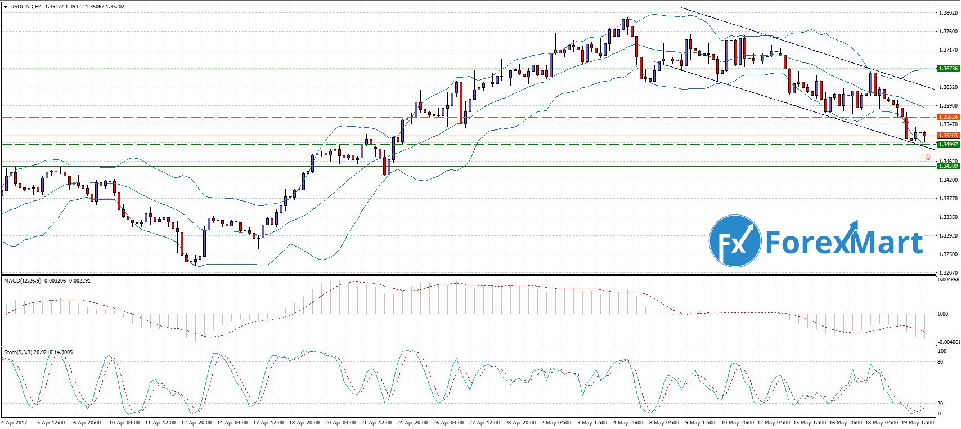This screenshot has height=429, width=961.
Task: Click the 10 Apr 04:00 time label
Action: coord(124,422)
